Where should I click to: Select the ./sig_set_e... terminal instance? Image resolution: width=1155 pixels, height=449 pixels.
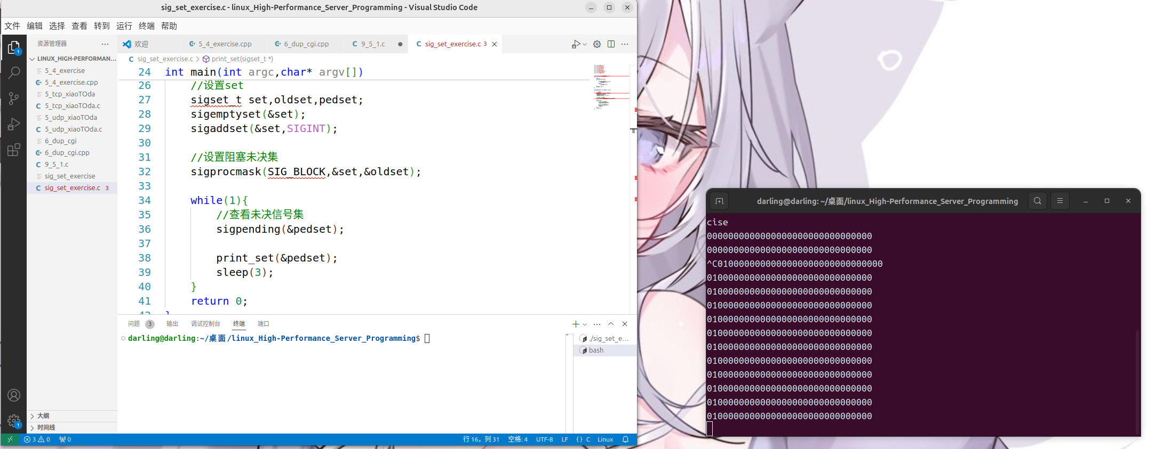tap(605, 338)
